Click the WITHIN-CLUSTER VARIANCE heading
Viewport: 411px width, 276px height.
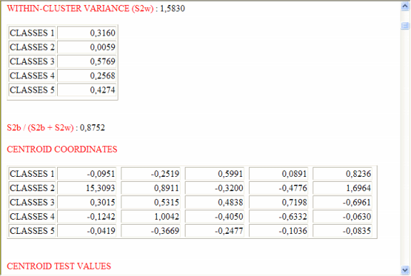(x=80, y=9)
